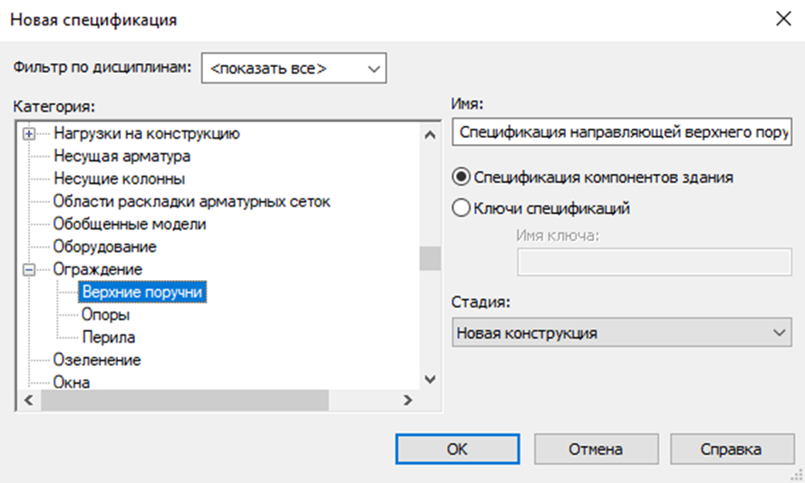This screenshot has height=483, width=805.
Task: Select Области раскладки арматурных сеток
Action: (x=191, y=201)
